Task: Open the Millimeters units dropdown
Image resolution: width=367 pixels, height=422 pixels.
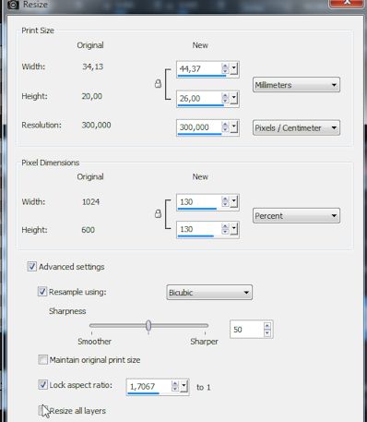Action: (x=296, y=85)
